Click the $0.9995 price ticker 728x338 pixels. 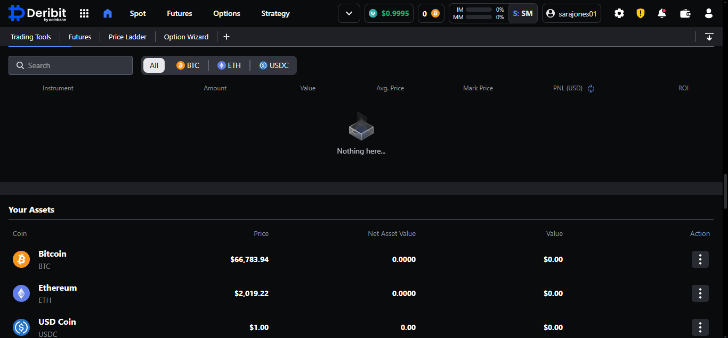point(389,13)
